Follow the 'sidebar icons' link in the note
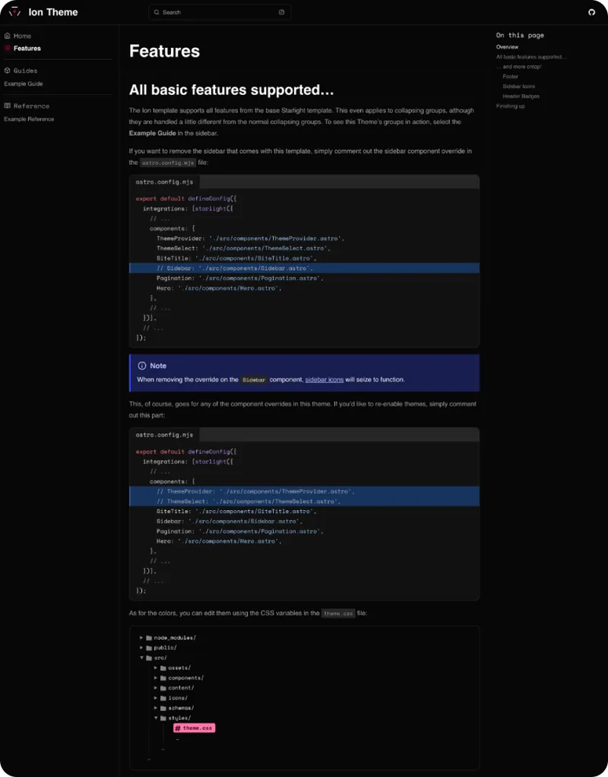Image resolution: width=608 pixels, height=777 pixels. pos(325,379)
